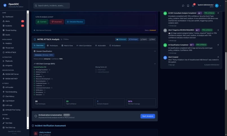Open Chat History
Viewport: 227px width, 136px height.
10,96
